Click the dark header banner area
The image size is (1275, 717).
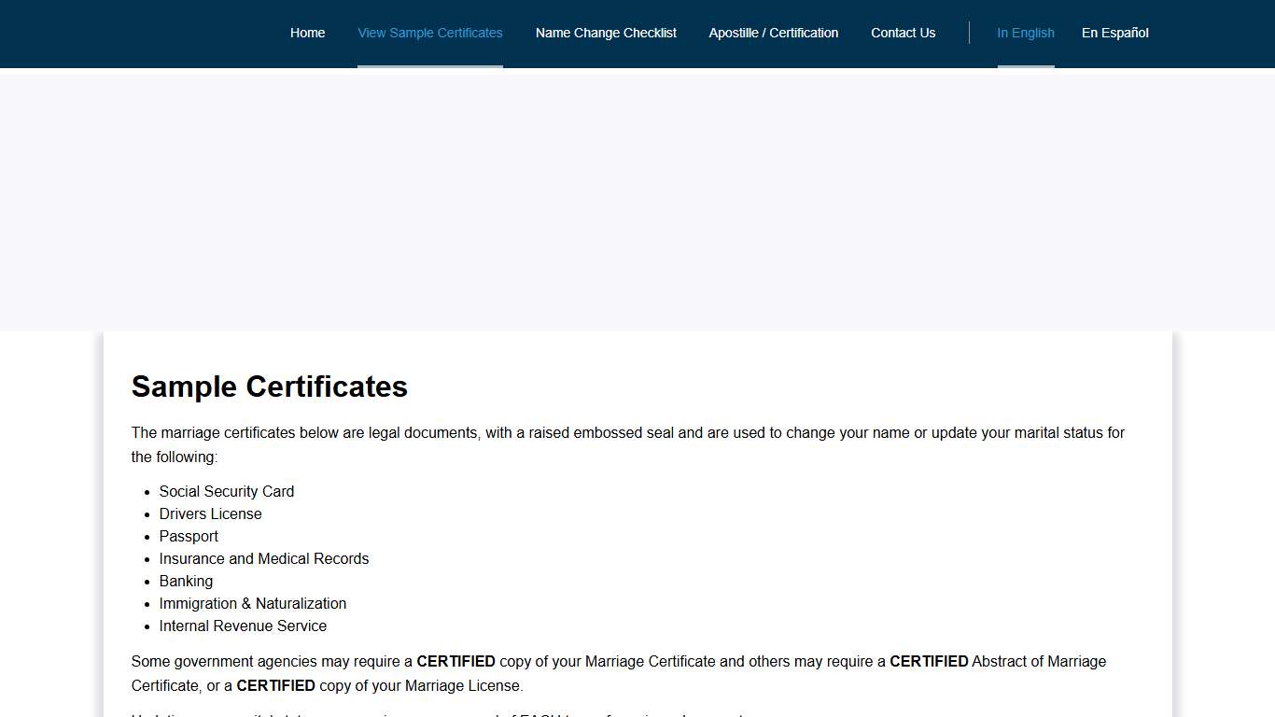pyautogui.click(x=140, y=34)
